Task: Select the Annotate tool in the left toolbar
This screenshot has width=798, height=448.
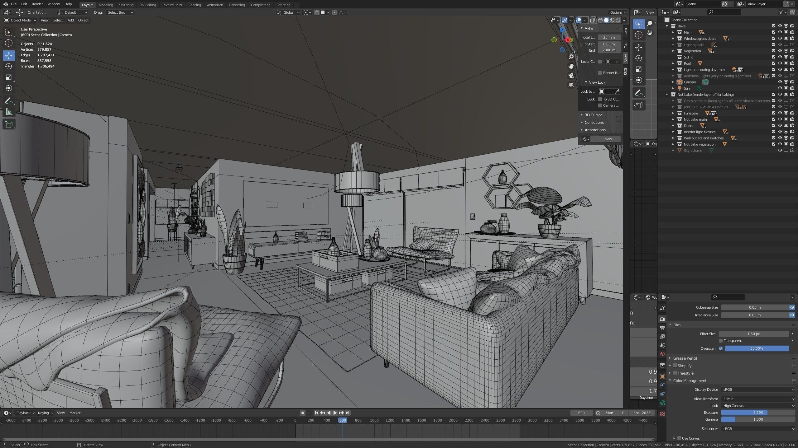Action: point(9,101)
